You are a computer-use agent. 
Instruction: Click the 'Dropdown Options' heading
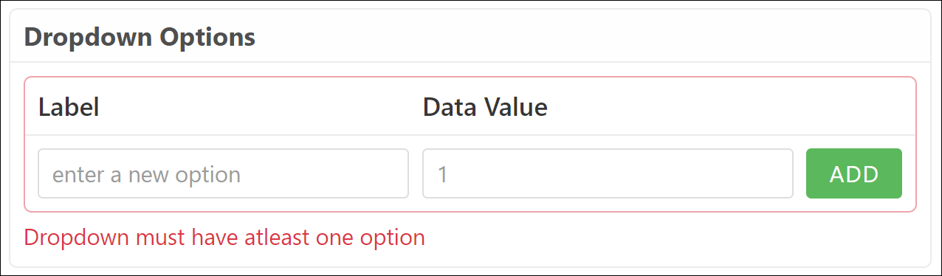tap(140, 37)
